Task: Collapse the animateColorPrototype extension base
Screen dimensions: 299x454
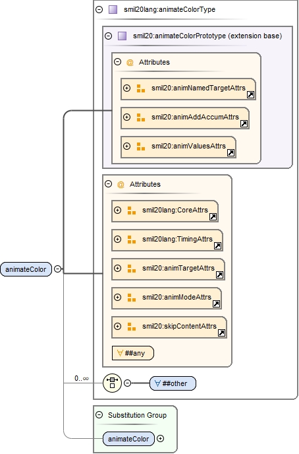Action: click(x=108, y=36)
